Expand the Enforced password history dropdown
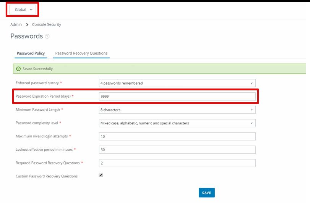The width and height of the screenshot is (310, 203). point(177,83)
